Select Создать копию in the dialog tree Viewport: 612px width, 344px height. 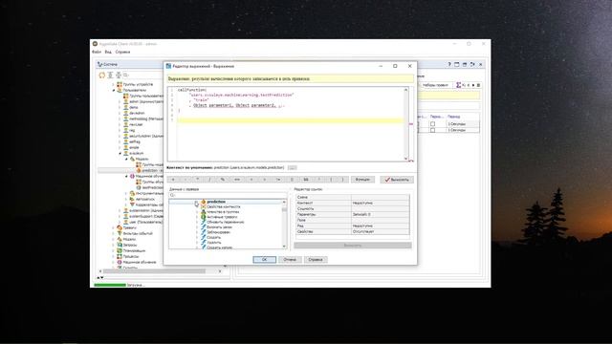click(x=219, y=247)
